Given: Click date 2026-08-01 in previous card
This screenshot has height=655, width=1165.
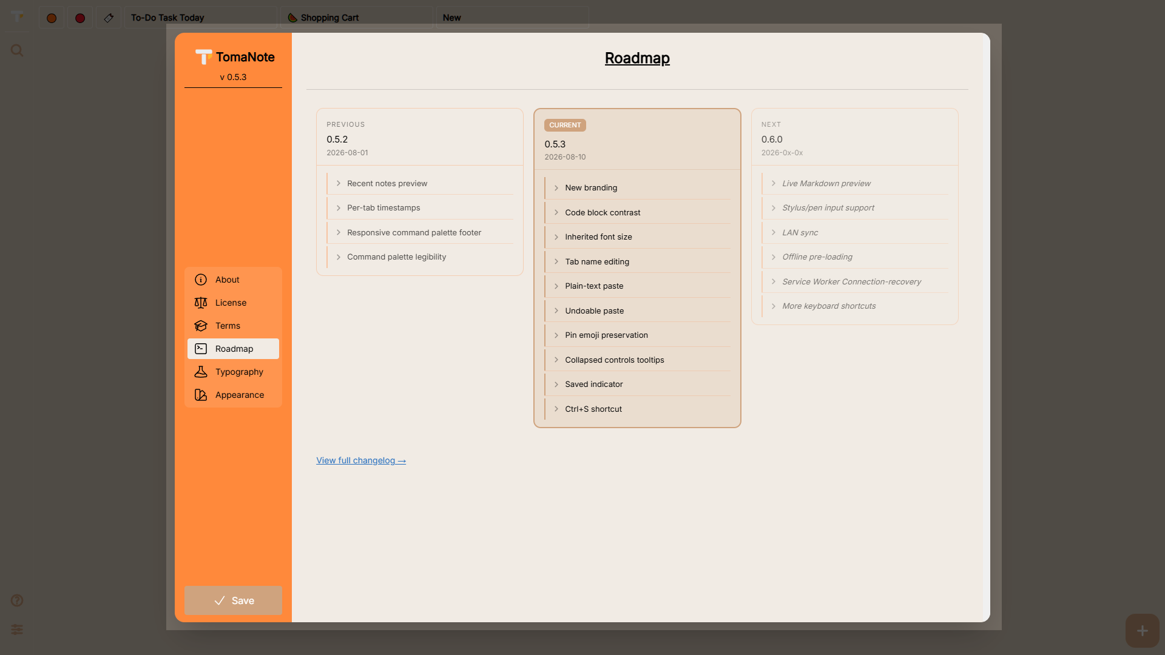Looking at the screenshot, I should [347, 153].
